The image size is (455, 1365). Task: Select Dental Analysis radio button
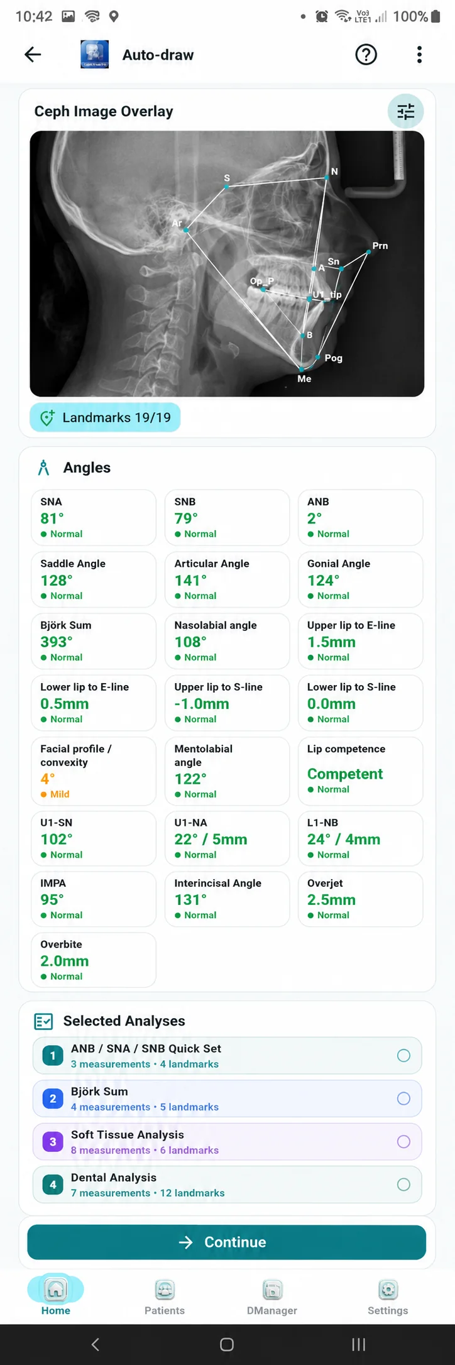point(403,1185)
